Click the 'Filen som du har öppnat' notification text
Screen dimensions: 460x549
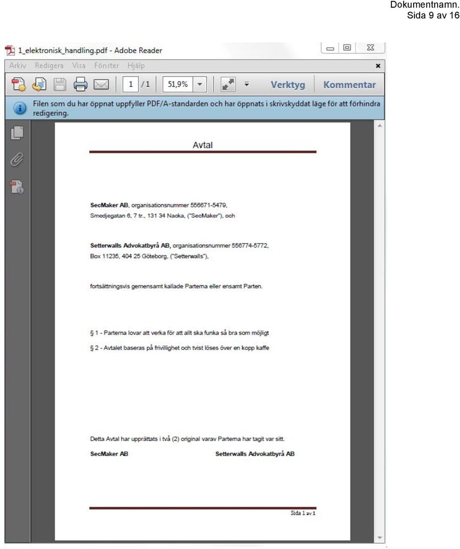click(207, 108)
